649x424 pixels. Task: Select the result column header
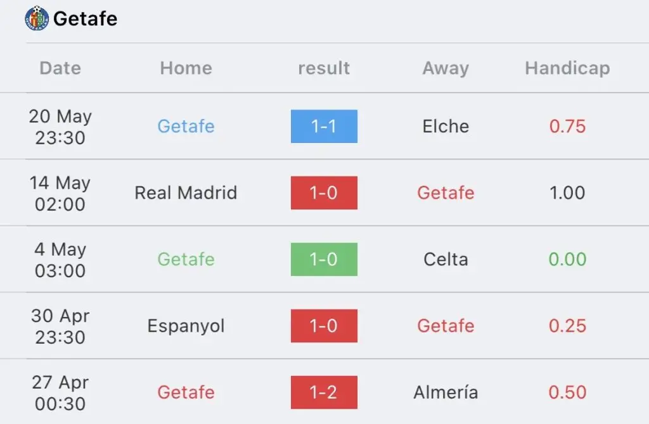tap(324, 68)
